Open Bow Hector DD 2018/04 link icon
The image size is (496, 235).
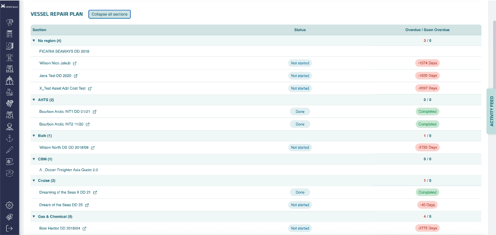[x=84, y=228]
